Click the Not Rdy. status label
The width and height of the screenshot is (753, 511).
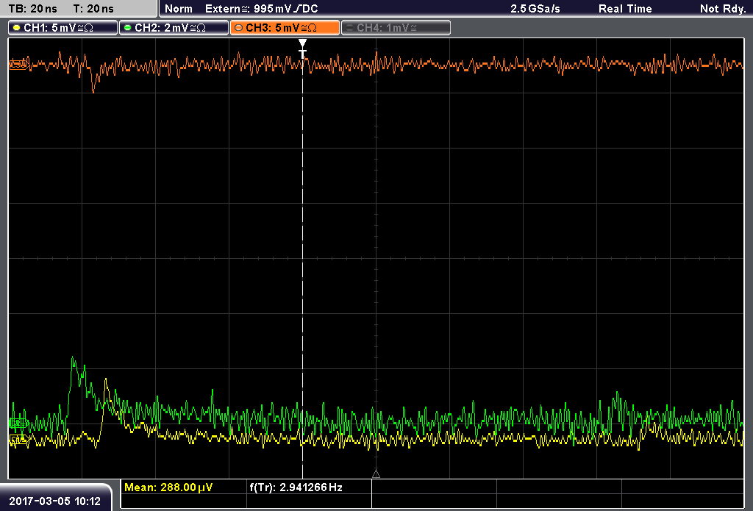[x=723, y=9]
